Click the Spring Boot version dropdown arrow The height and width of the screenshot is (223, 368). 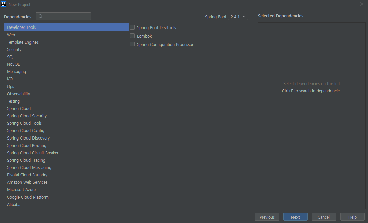click(244, 17)
